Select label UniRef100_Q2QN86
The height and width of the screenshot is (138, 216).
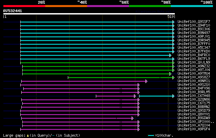[194, 100]
